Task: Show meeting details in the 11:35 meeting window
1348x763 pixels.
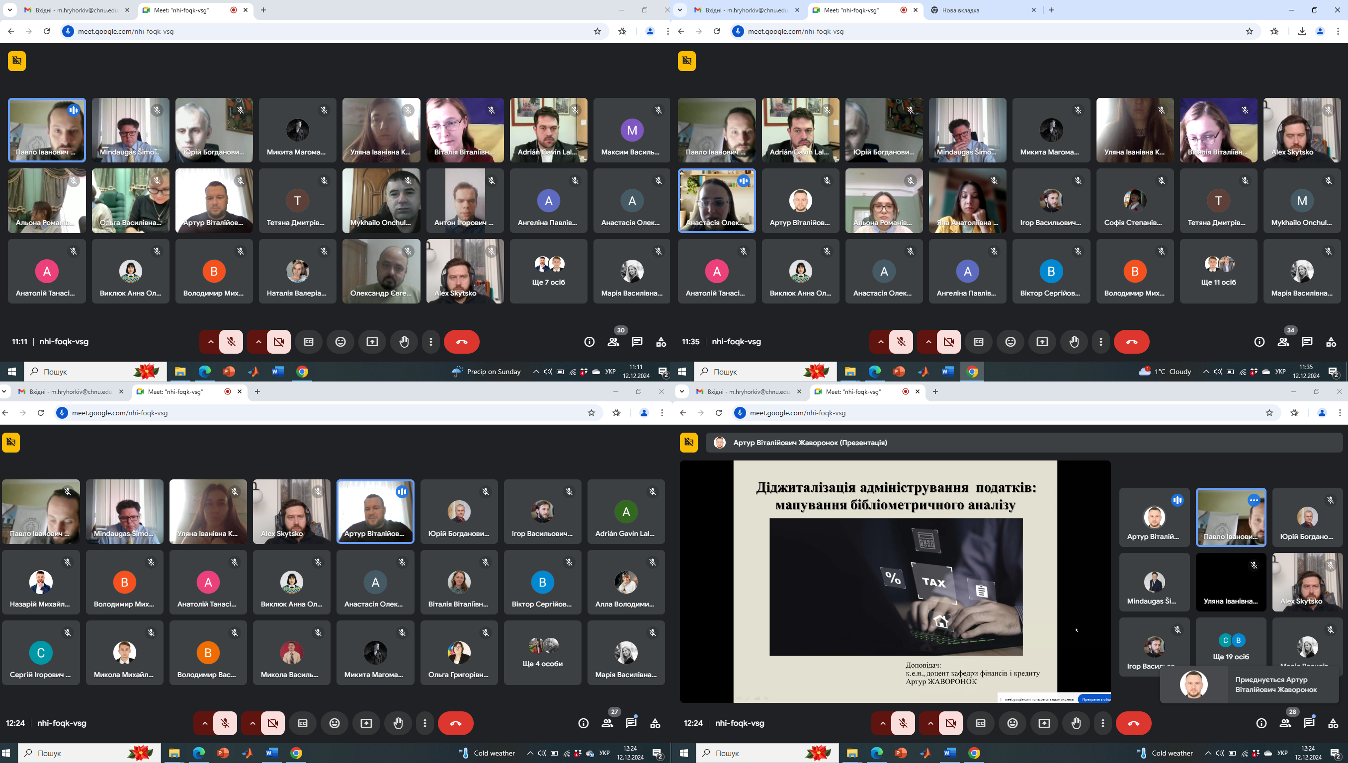Action: 1260,342
